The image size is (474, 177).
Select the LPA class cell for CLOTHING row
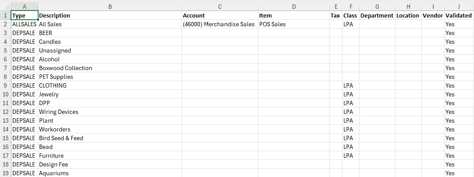point(351,85)
